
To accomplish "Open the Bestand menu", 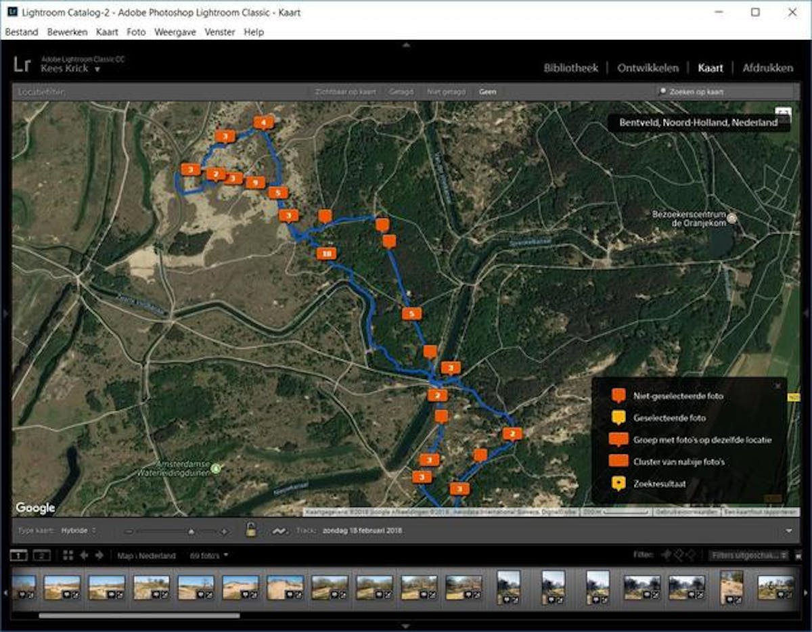I will click(22, 32).
